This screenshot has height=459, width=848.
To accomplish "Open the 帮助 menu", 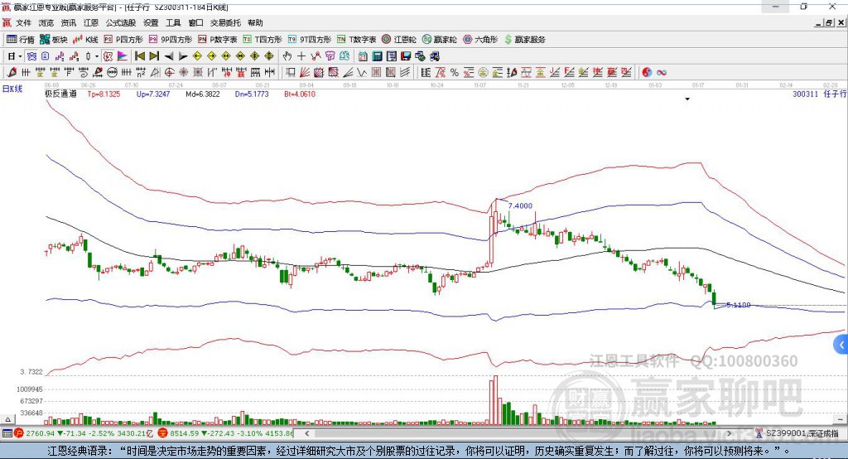I will pos(255,22).
